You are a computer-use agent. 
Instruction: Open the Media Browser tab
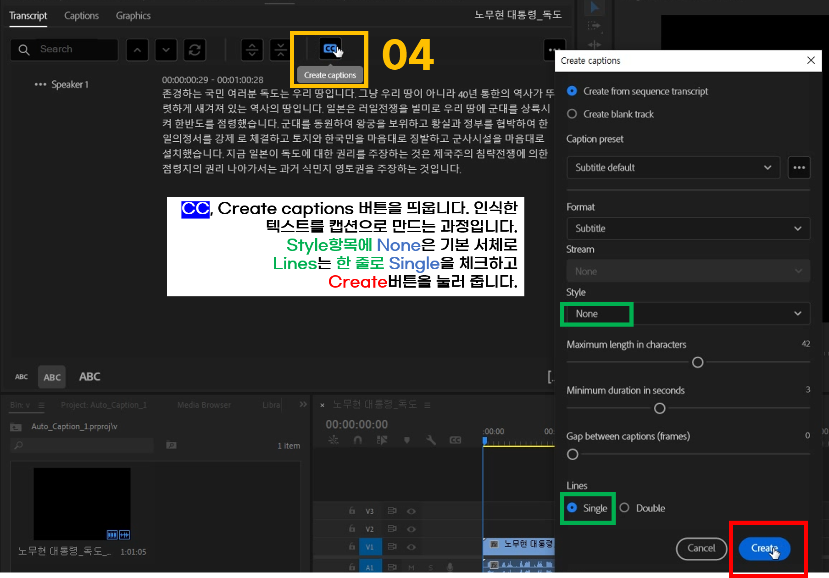coord(204,405)
